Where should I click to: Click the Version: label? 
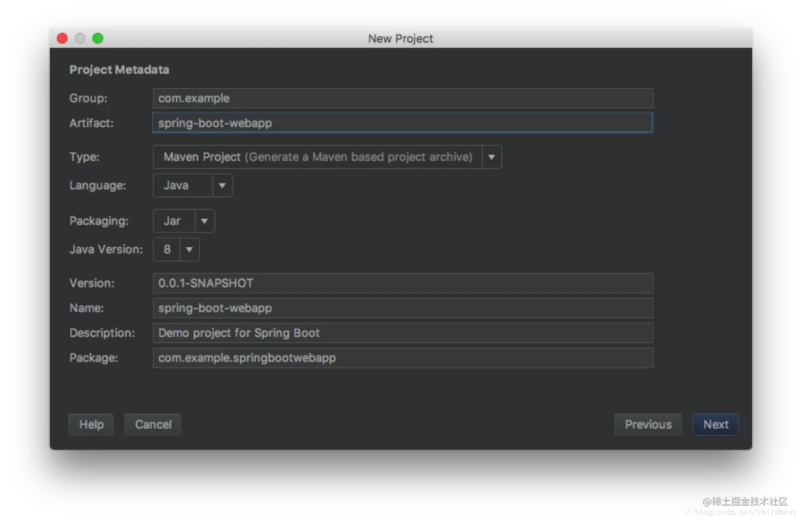[92, 283]
